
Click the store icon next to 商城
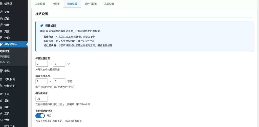(1, 71)
